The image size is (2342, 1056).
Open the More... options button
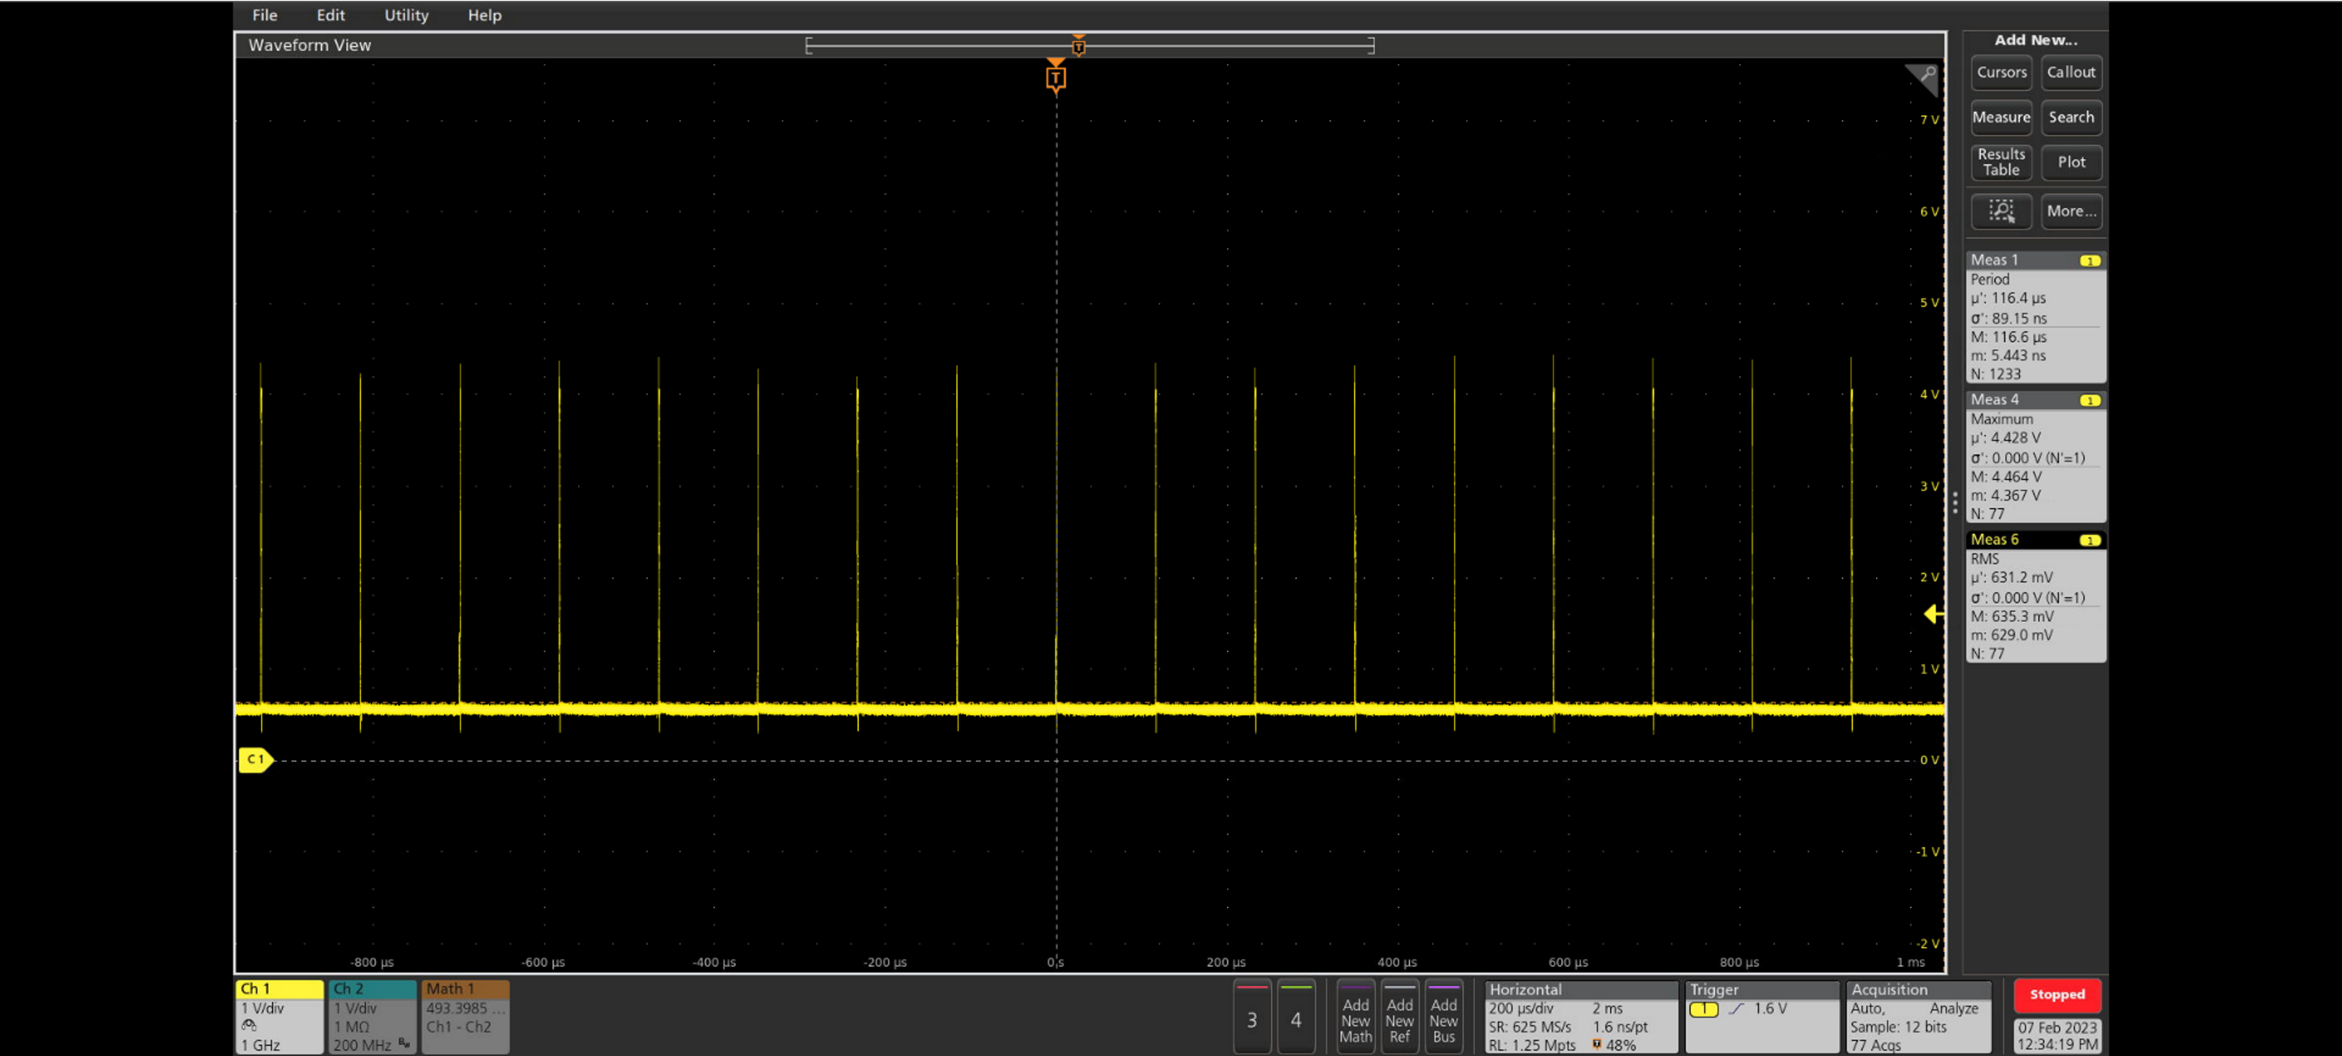[2071, 211]
